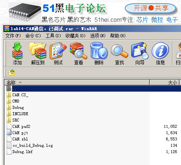The image size is (181, 165).
Task: Sort by the 大小 Size column header
Action: 165,82
